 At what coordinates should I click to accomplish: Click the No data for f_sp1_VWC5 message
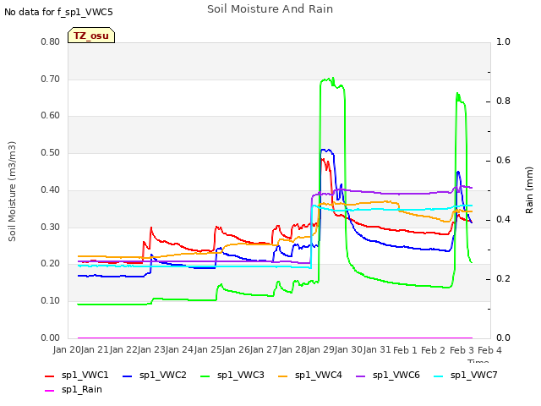click(58, 13)
